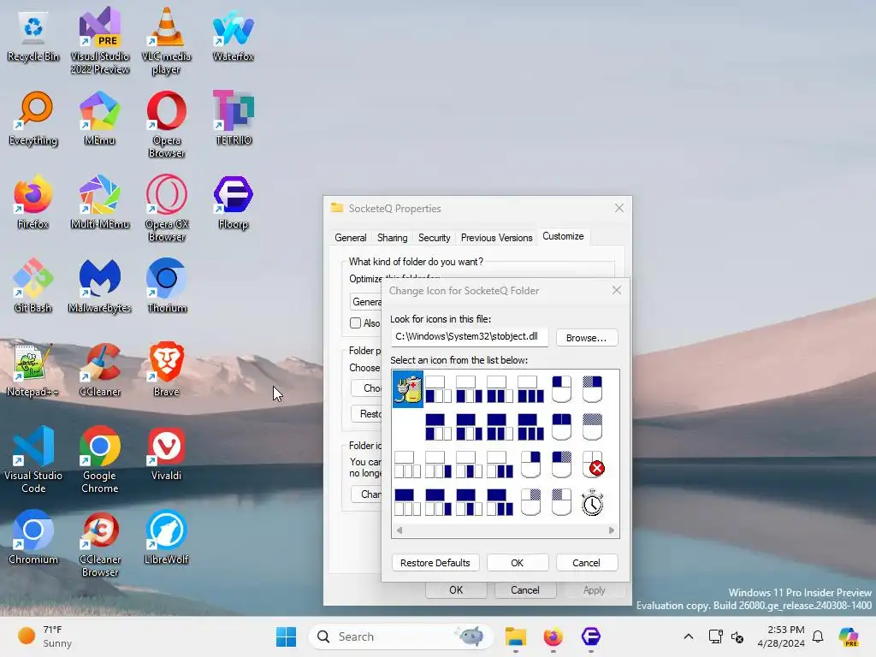Launch Multi-MEmu desktop shortcut
Image resolution: width=876 pixels, height=657 pixels.
tap(99, 203)
